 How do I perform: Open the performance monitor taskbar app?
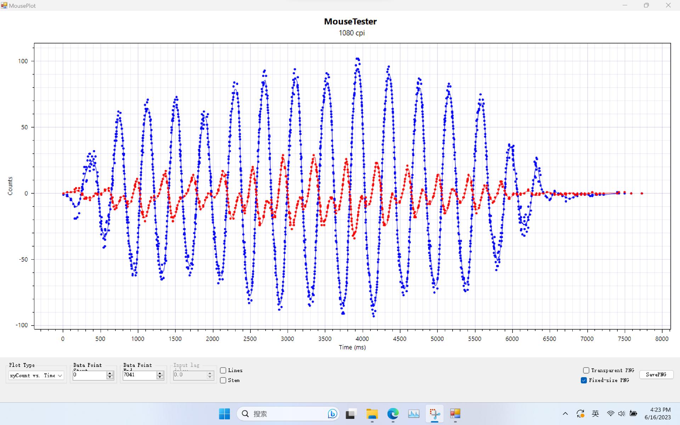coord(414,414)
